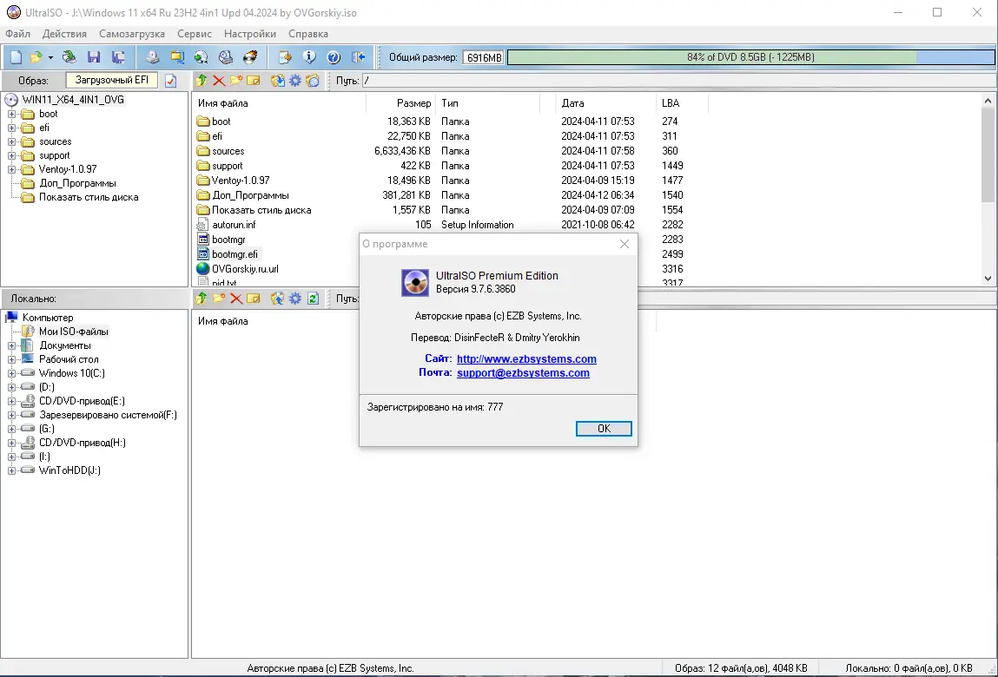Click red Delete X in image toolbar

coord(219,81)
